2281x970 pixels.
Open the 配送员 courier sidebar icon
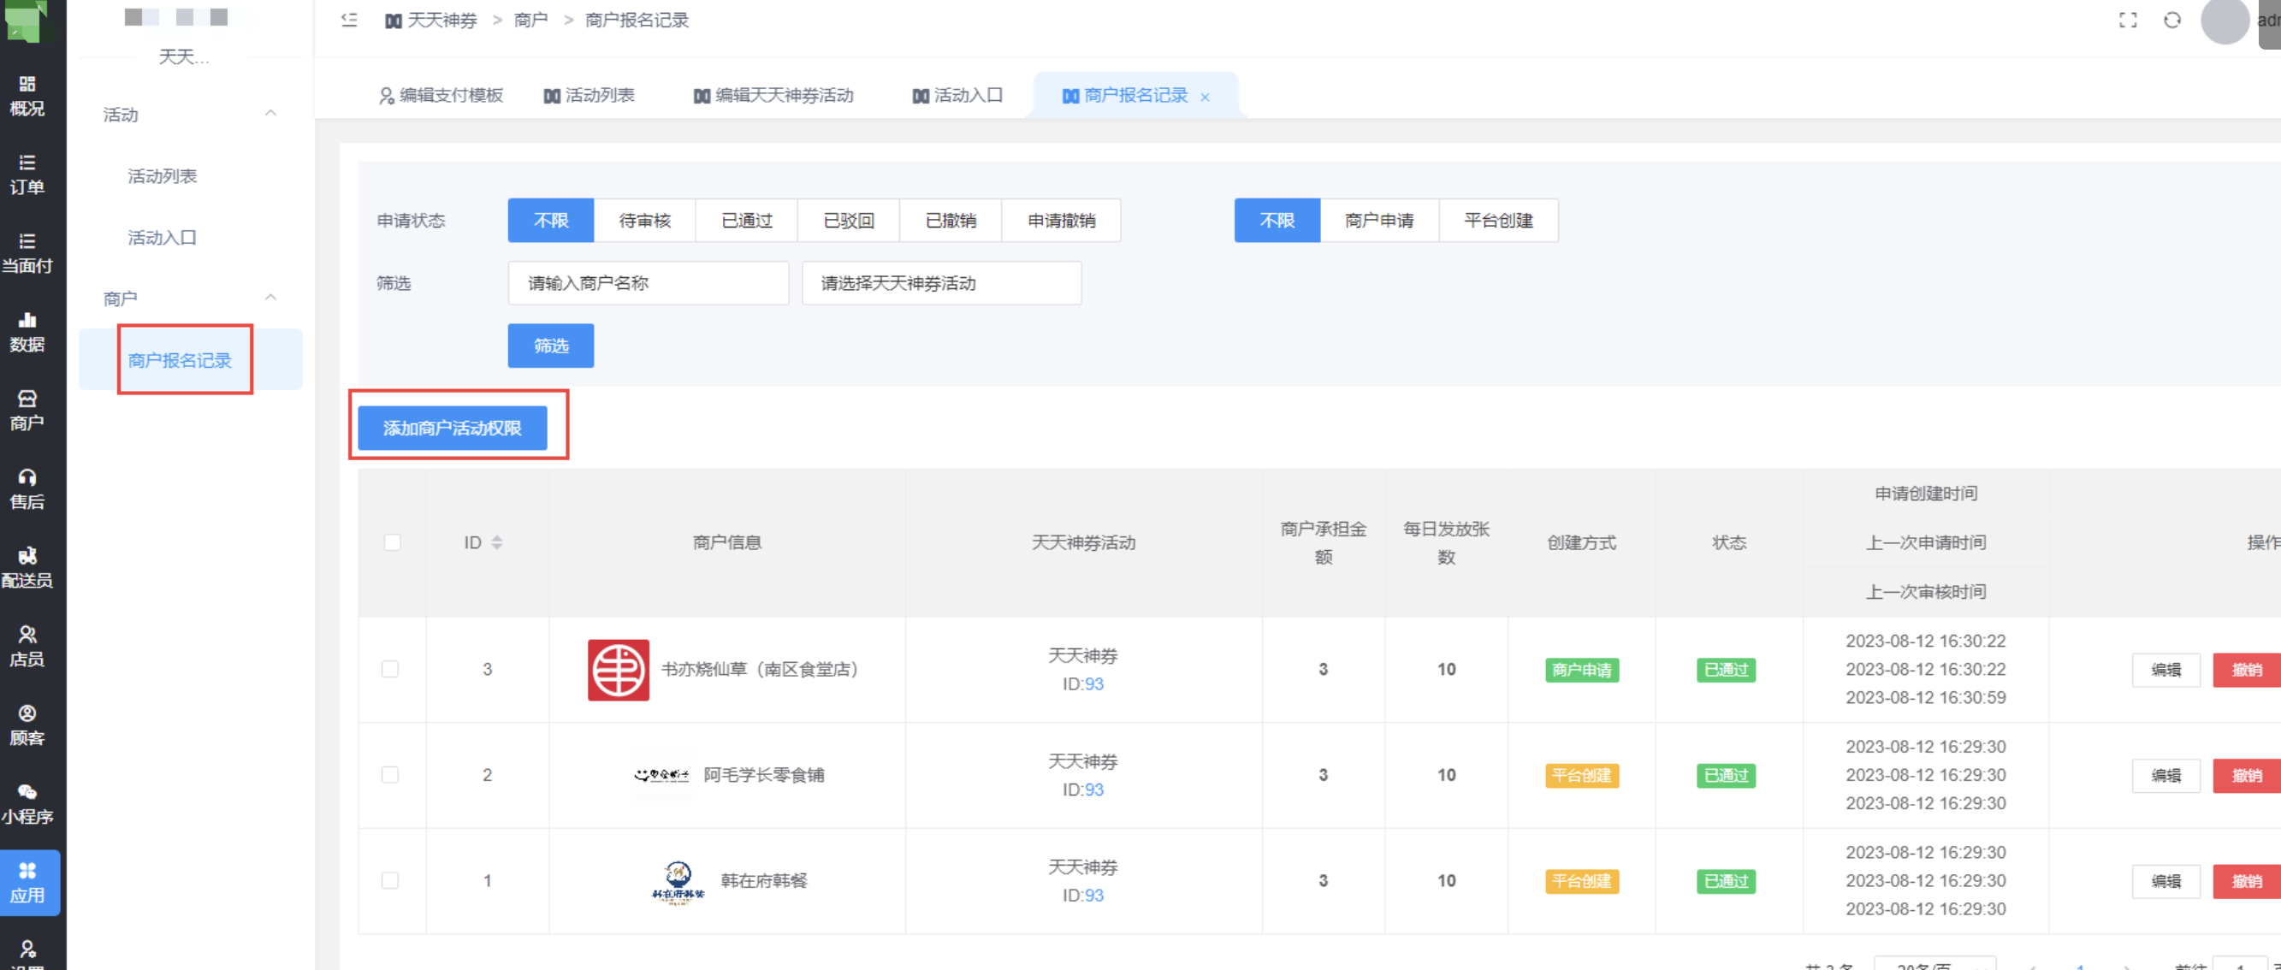click(x=27, y=568)
